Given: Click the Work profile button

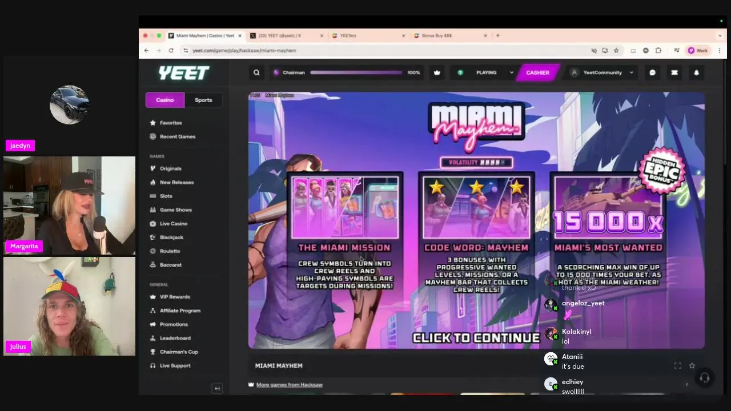Looking at the screenshot, I should pyautogui.click(x=698, y=50).
